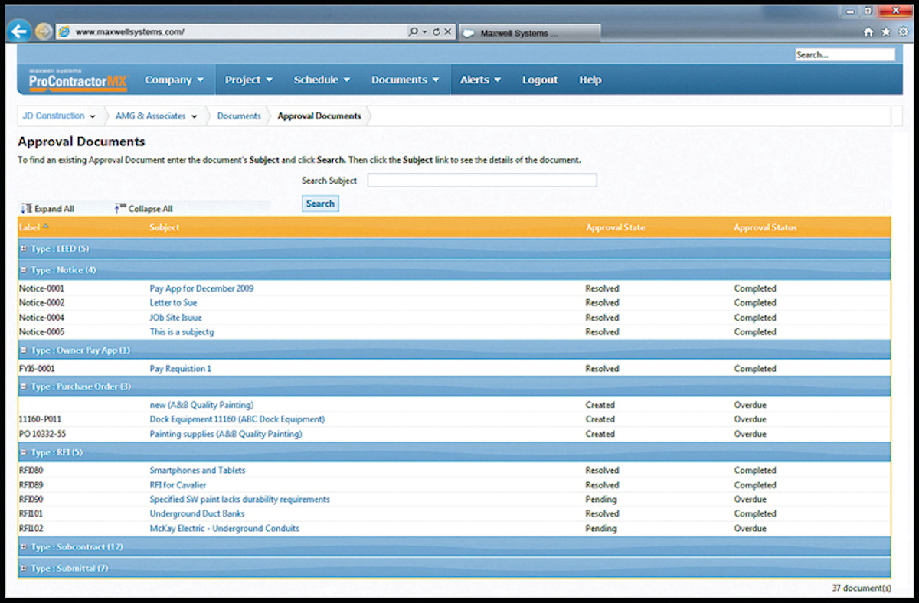Expand the Type: Submittal group
The width and height of the screenshot is (919, 603).
click(x=24, y=568)
